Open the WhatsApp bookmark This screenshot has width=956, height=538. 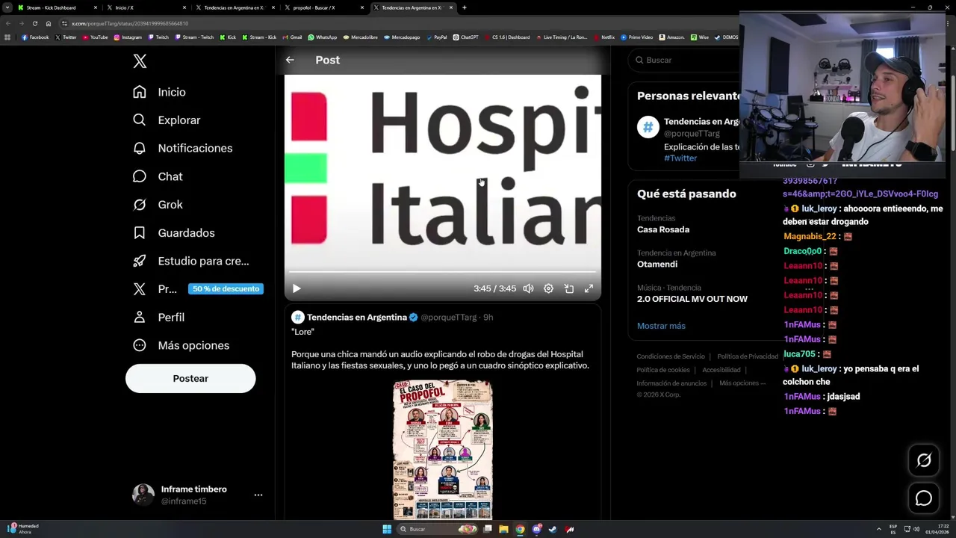(323, 37)
